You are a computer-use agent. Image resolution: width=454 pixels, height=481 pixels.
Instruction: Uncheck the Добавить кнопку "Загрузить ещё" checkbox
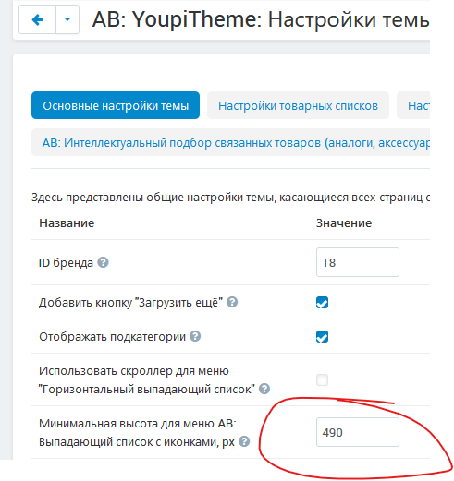coord(322,303)
